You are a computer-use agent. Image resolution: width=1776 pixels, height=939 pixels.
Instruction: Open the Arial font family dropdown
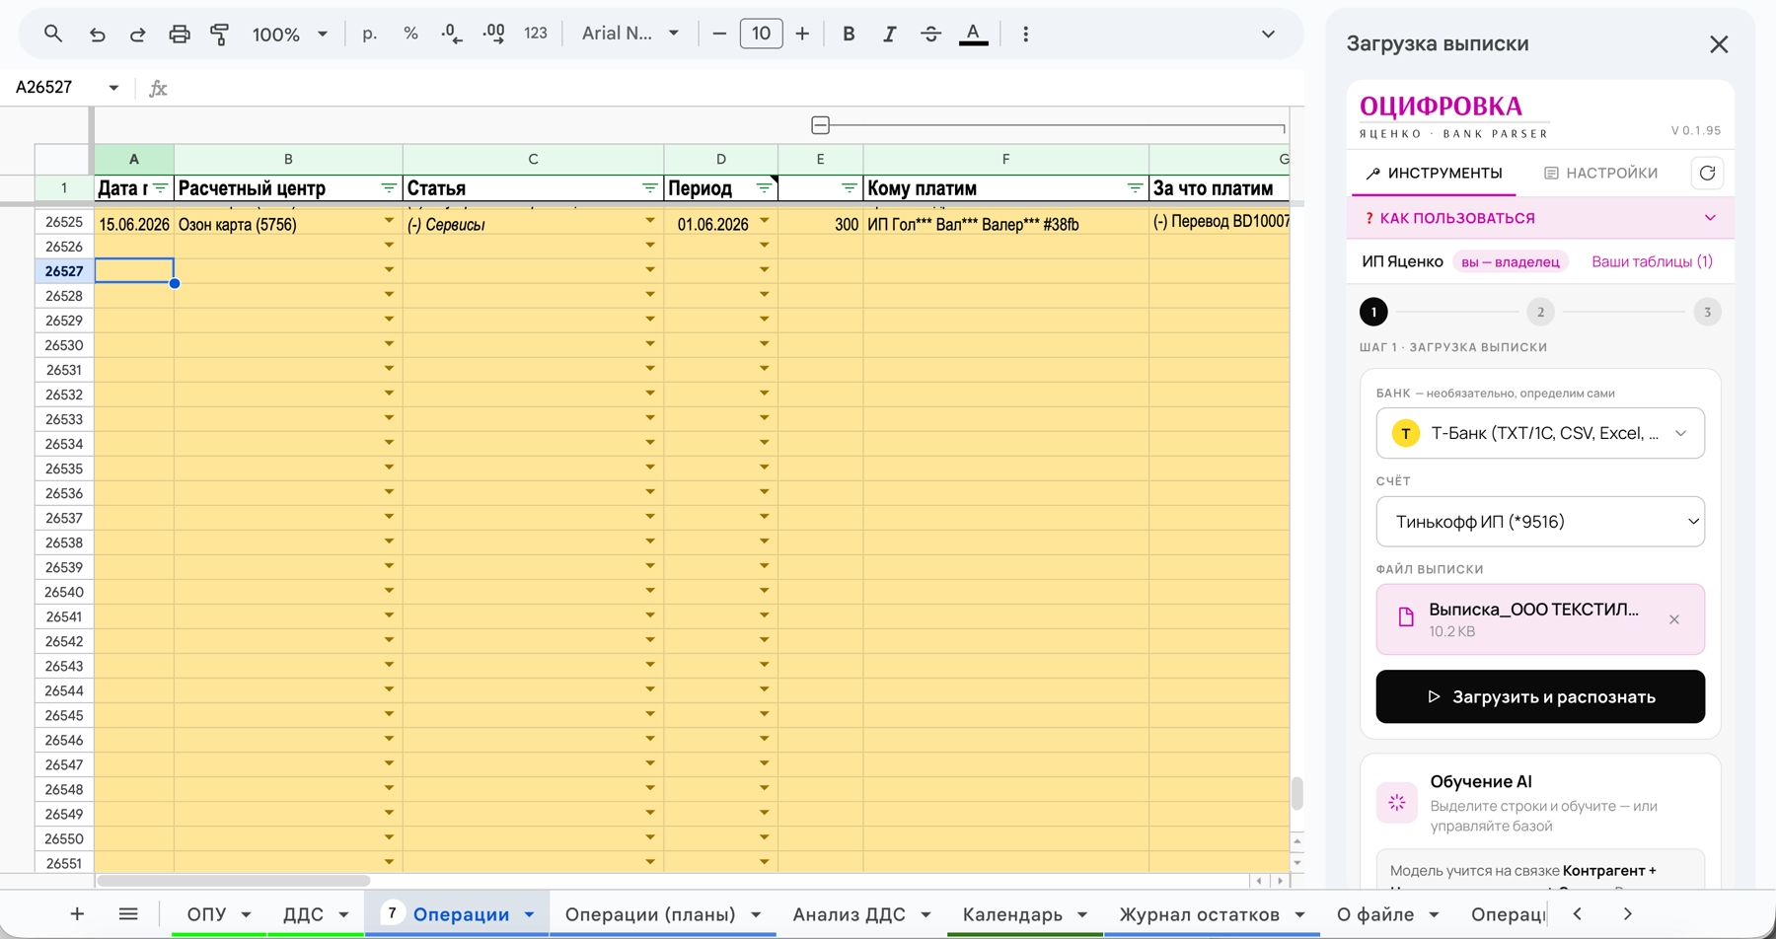point(630,34)
